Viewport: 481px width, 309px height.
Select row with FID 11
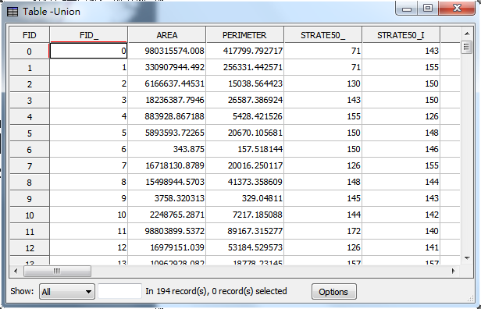[30, 232]
